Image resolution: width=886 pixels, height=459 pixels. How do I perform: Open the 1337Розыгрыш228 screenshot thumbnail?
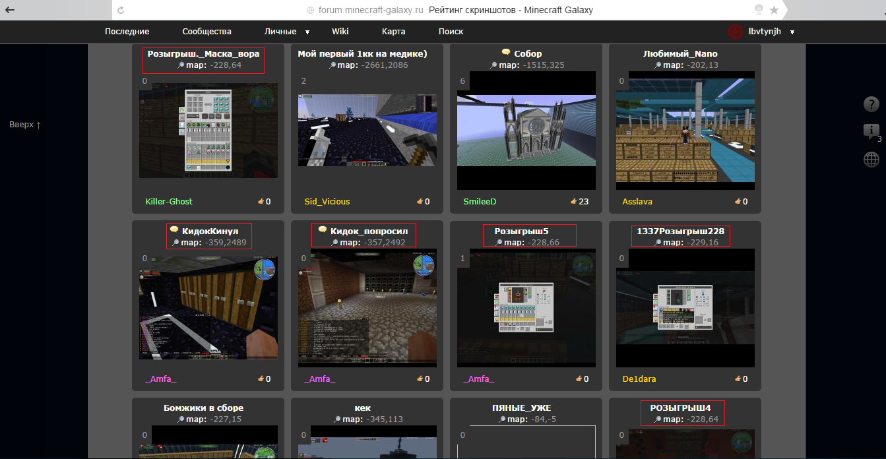(685, 307)
